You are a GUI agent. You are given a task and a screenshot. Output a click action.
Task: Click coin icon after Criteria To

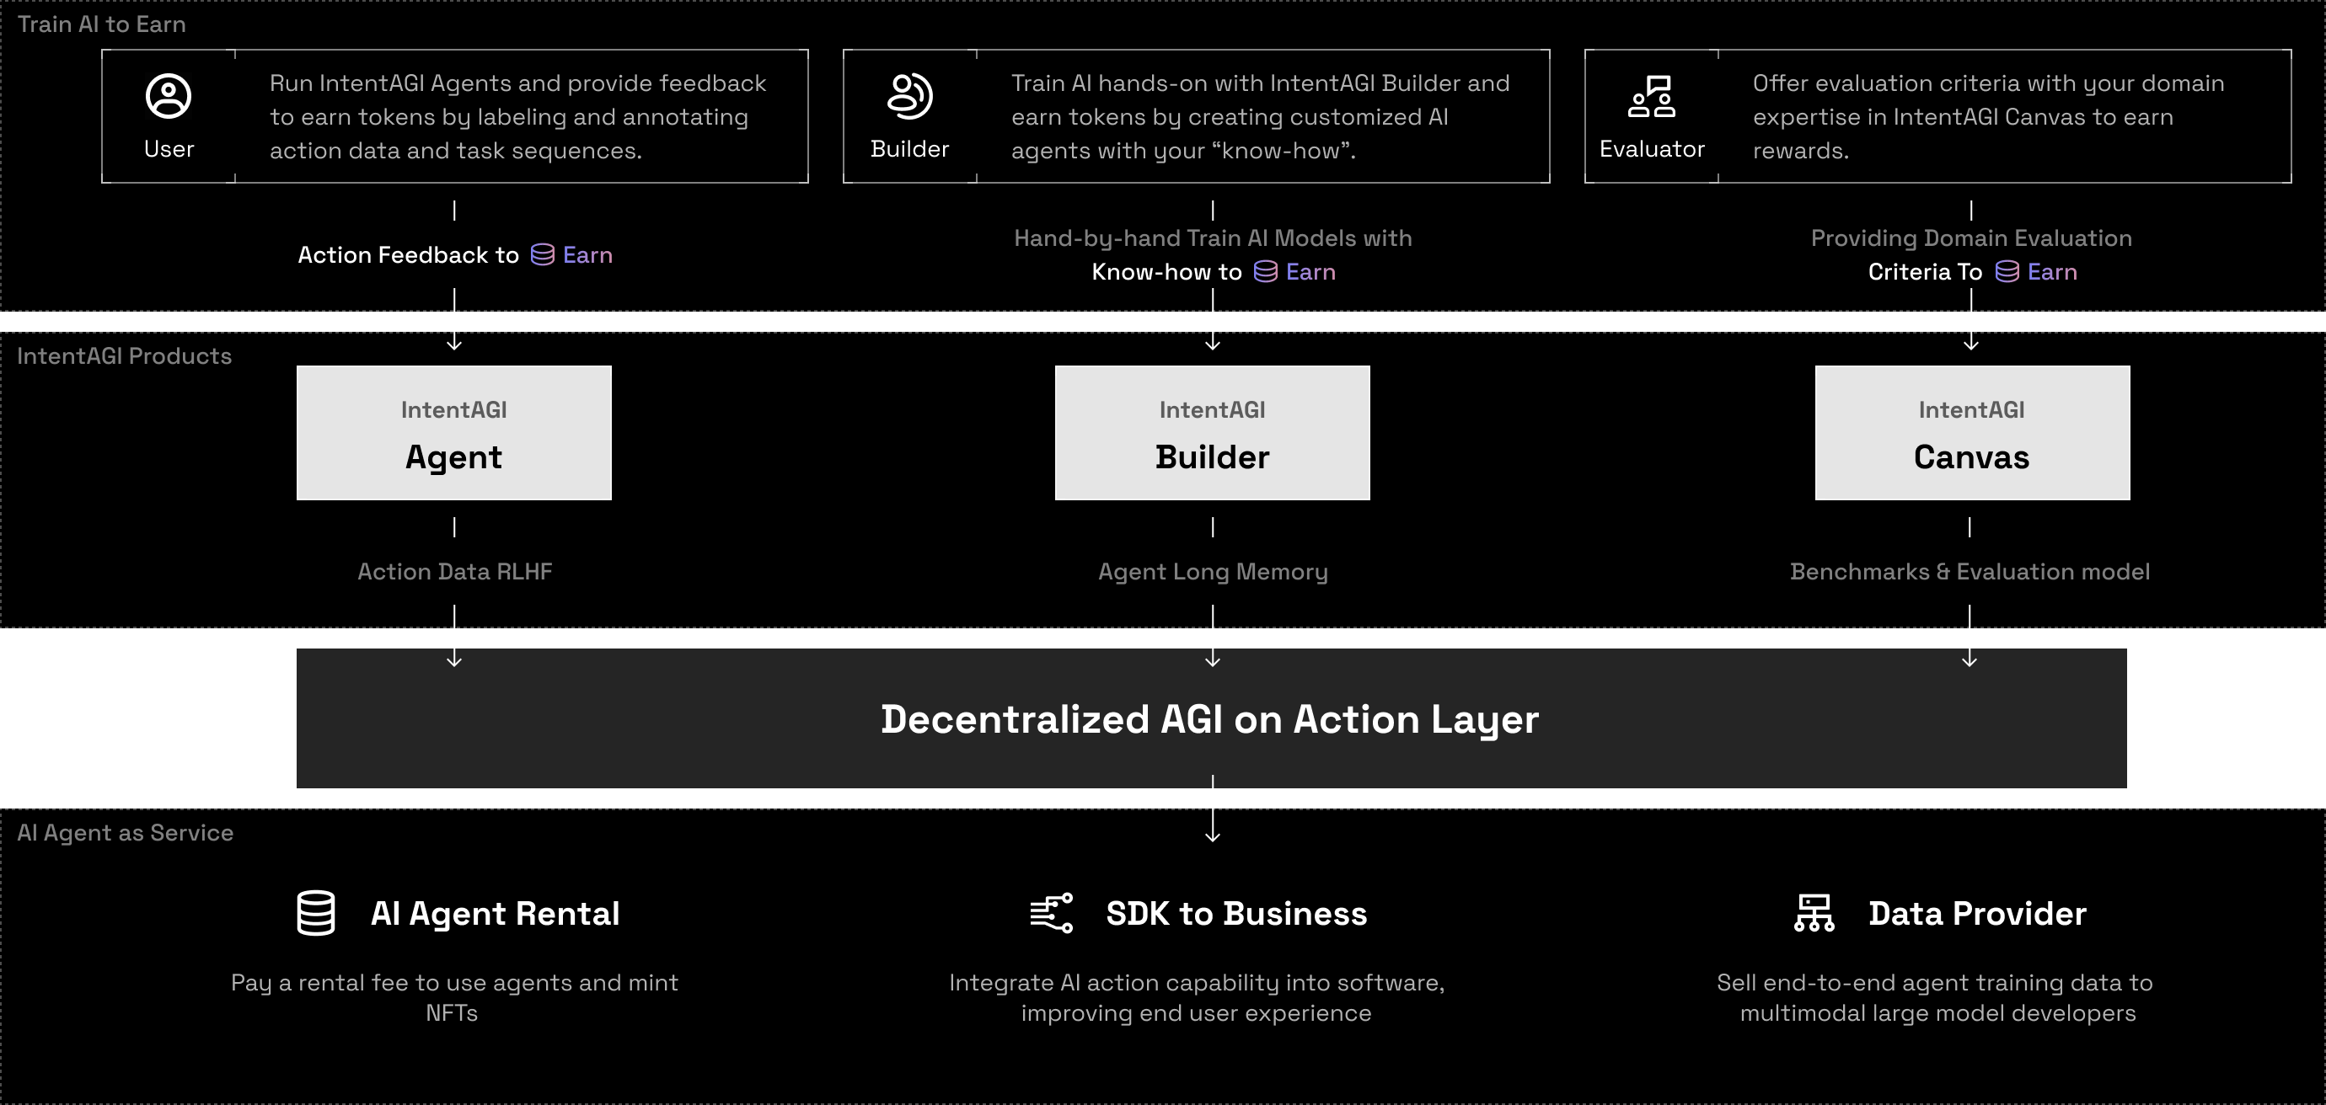(x=2007, y=271)
